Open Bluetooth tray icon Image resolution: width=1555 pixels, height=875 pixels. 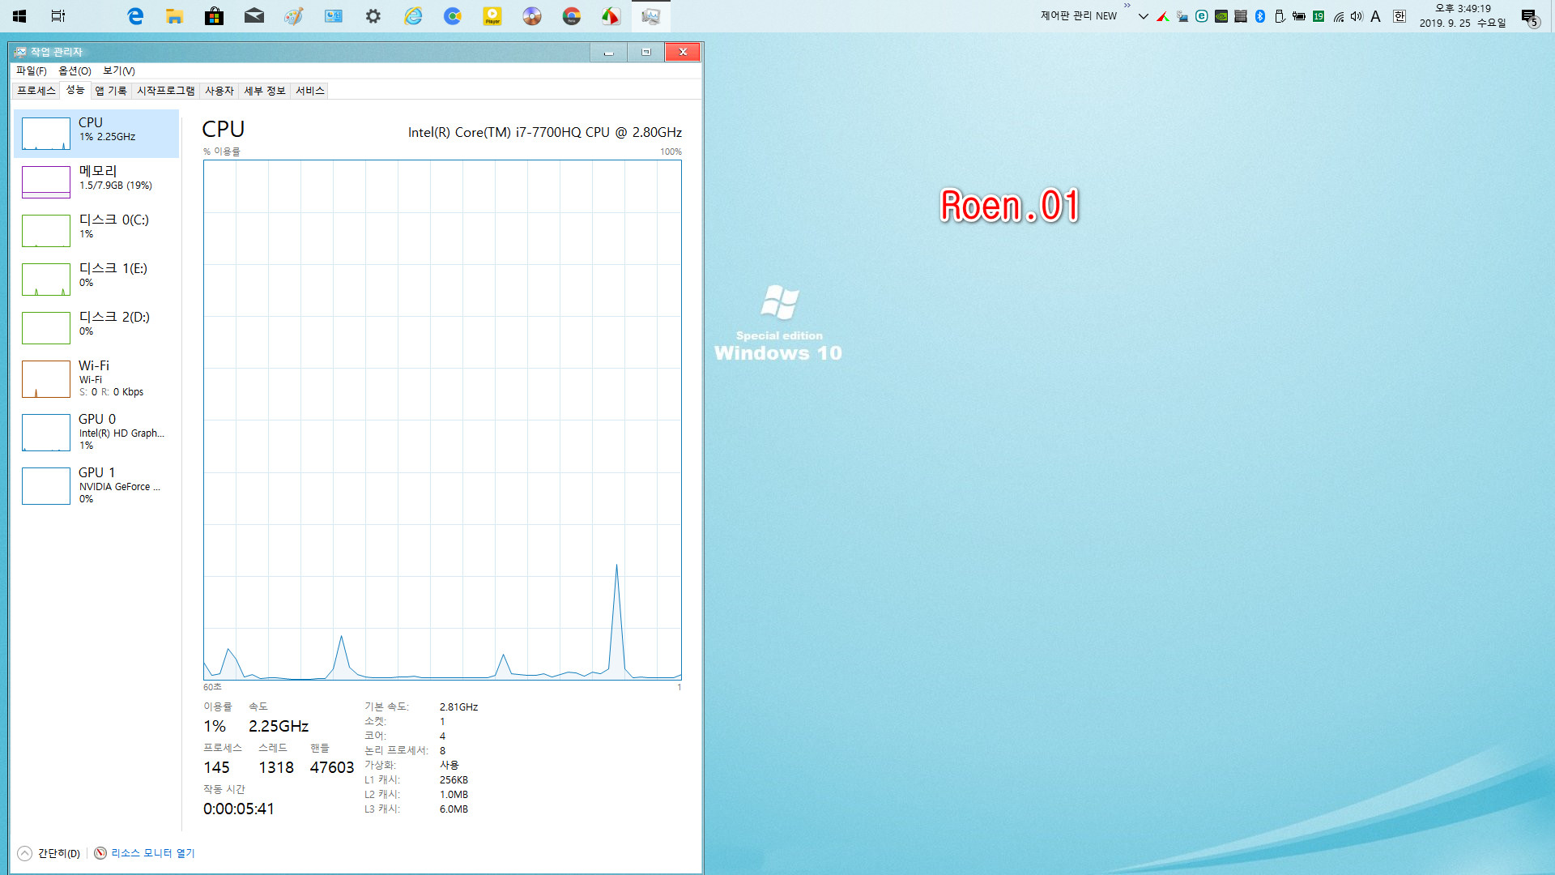coord(1260,16)
